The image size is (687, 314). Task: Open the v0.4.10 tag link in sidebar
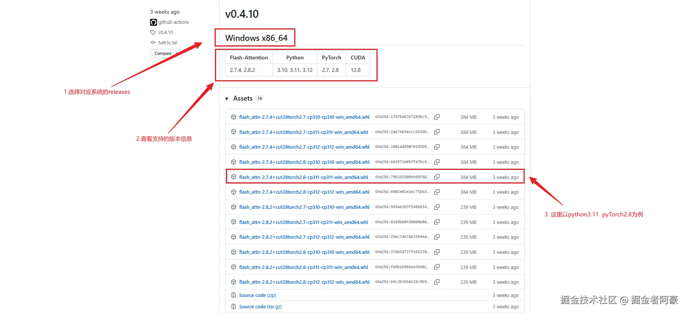[165, 33]
